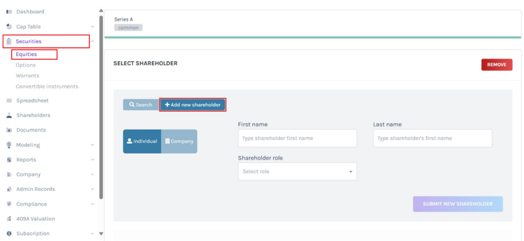The height and width of the screenshot is (241, 524).
Task: Open the Shareholder role dropdown
Action: pos(297,172)
